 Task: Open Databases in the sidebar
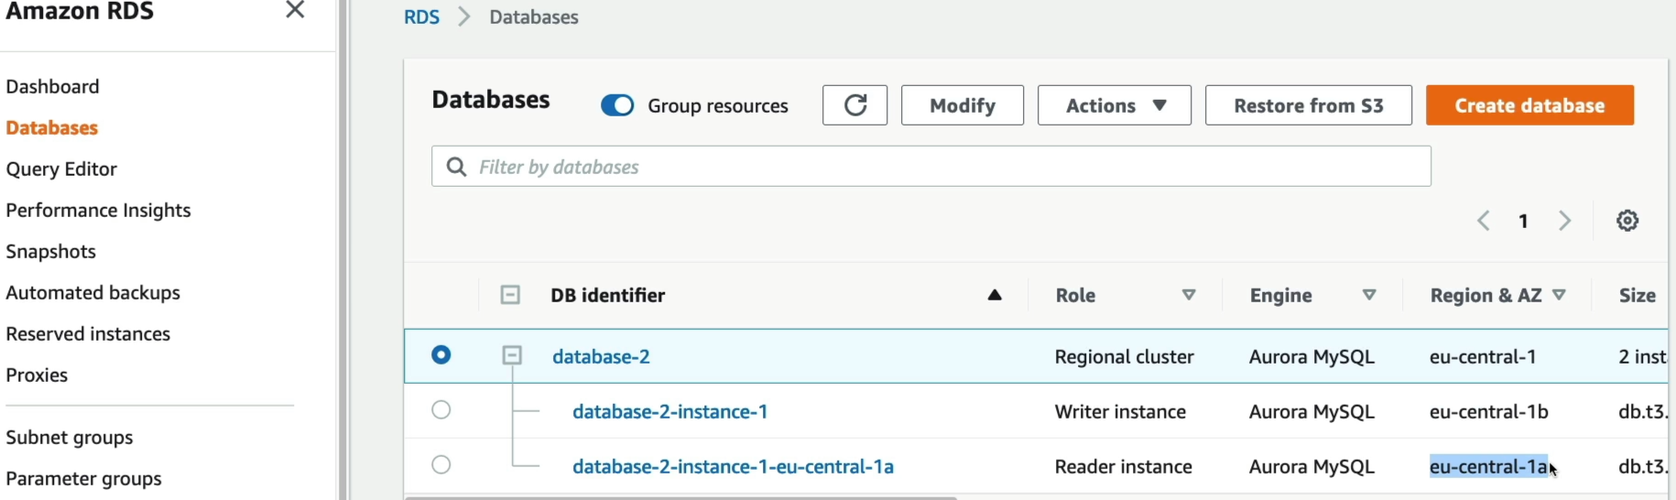[51, 127]
